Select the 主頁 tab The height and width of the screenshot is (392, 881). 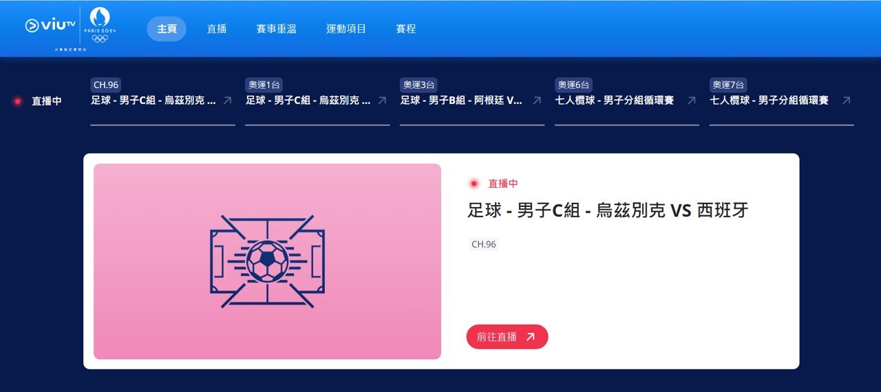click(167, 29)
